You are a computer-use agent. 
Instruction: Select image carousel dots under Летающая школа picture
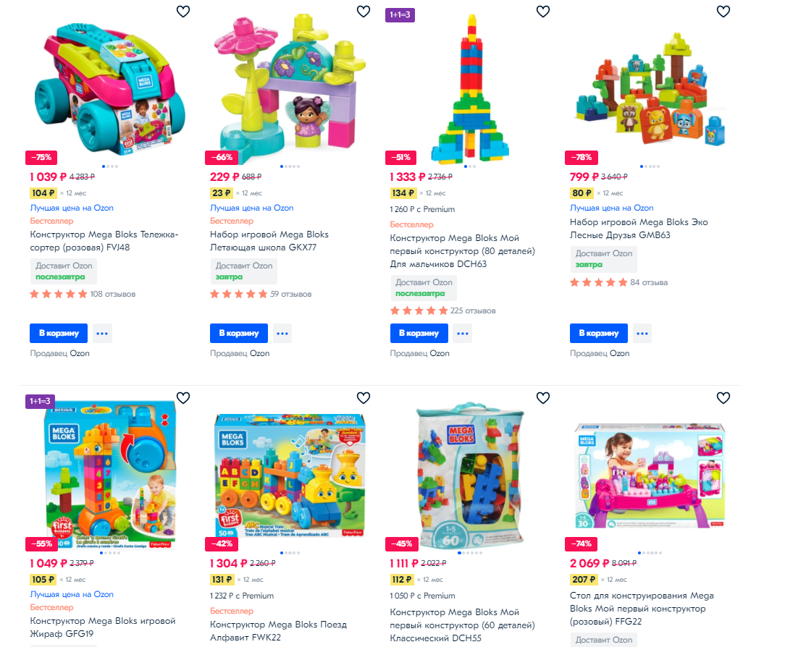[x=290, y=166]
